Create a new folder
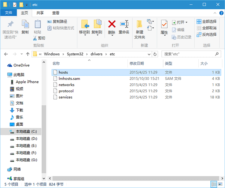 [x=139, y=30]
